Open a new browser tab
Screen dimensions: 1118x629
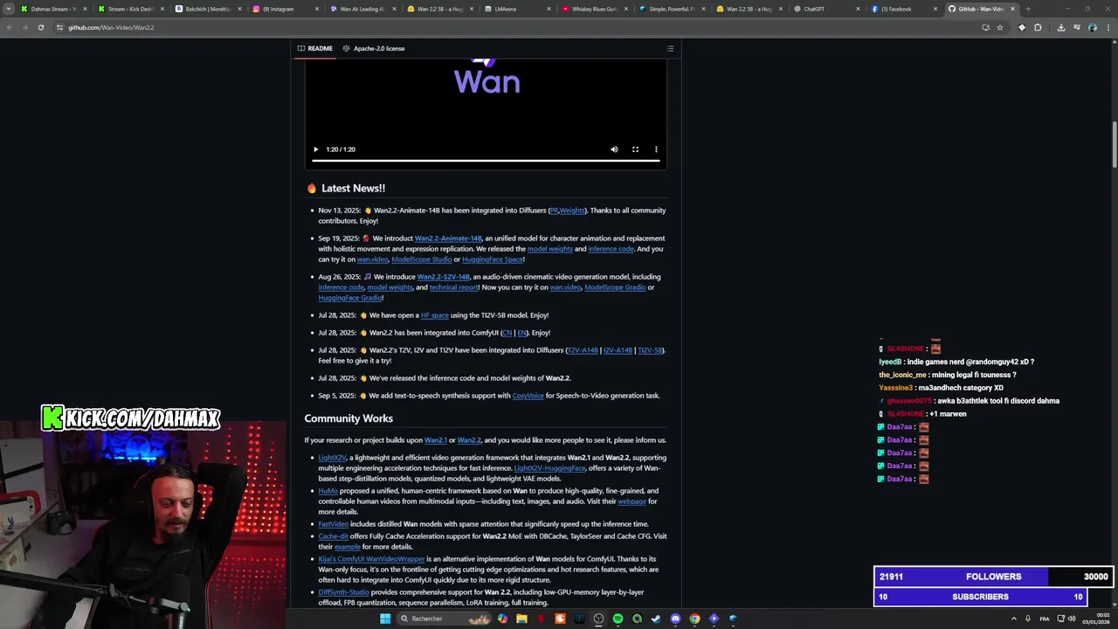1028,9
